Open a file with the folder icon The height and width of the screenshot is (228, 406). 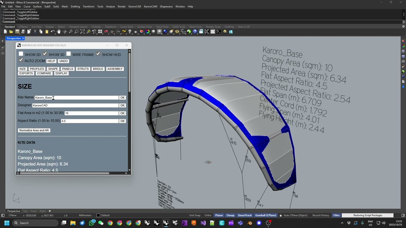(11, 32)
